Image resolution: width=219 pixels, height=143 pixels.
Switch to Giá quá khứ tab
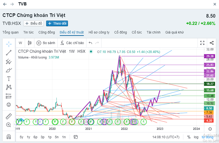point(174,32)
